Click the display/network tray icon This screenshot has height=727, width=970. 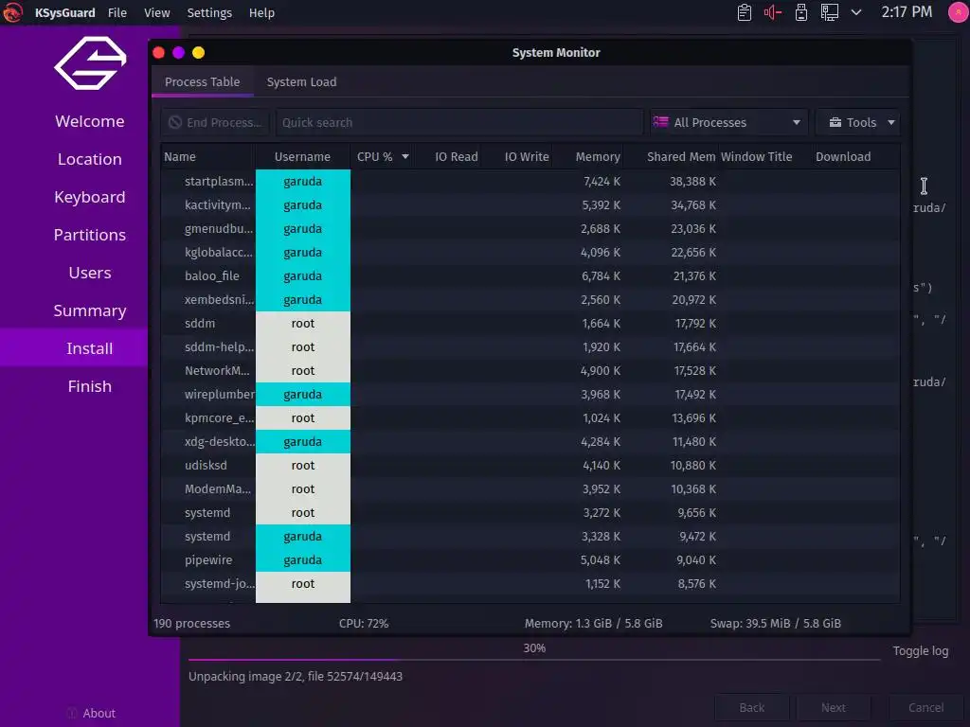(x=830, y=12)
